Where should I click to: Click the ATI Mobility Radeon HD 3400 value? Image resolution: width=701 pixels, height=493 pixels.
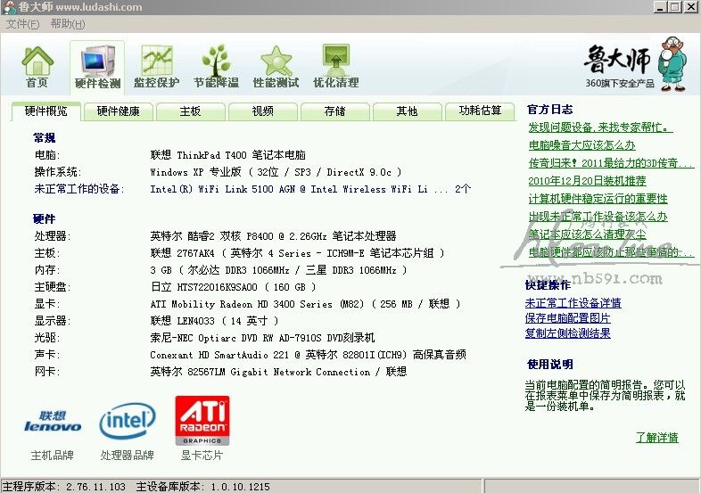coord(305,304)
